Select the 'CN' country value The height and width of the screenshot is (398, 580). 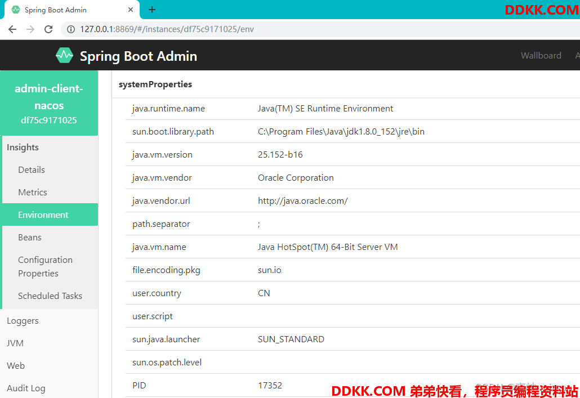click(x=264, y=293)
